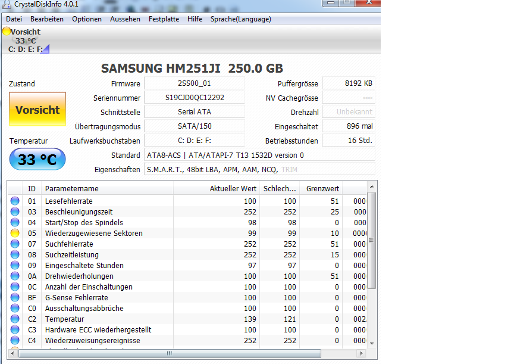Viewport: 514px width, 364px height.
Task: Click the SAMSUNG HM251JI 250.0 GB heading
Action: tap(192, 69)
